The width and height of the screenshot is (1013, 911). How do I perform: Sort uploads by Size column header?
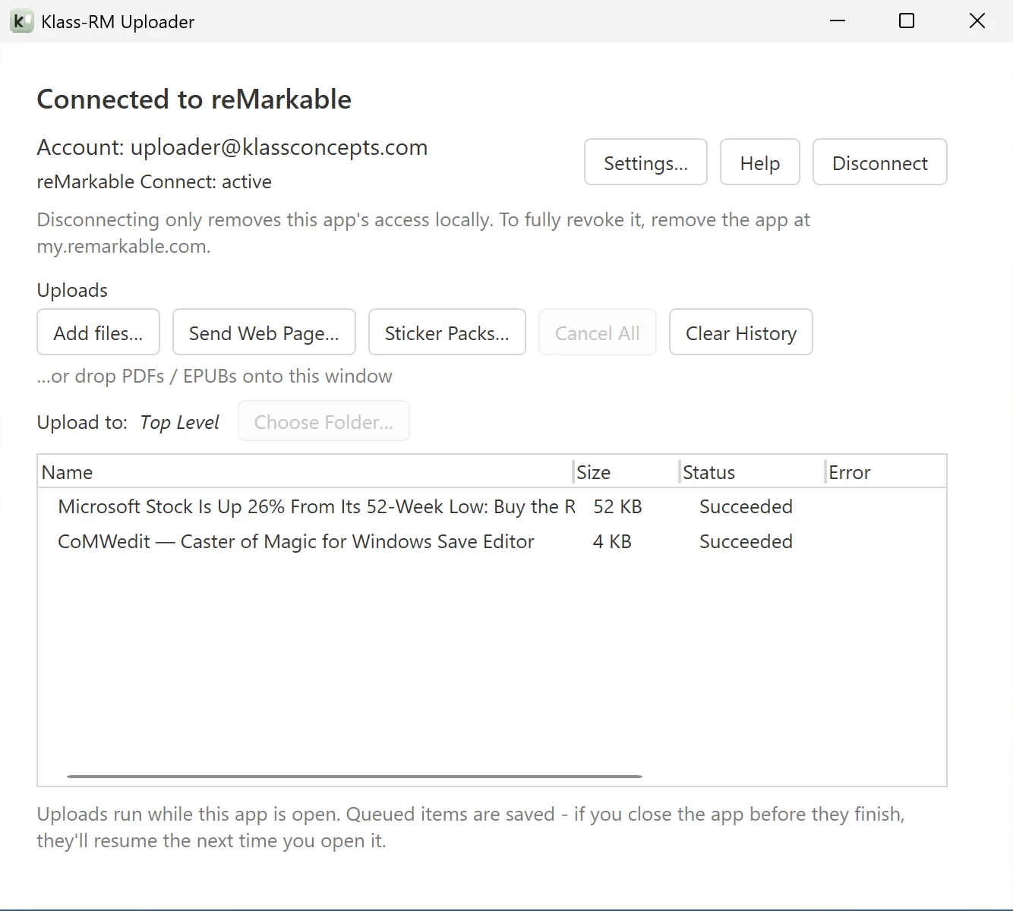click(626, 471)
